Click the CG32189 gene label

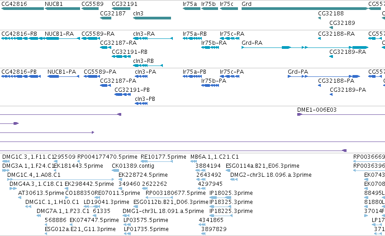click(x=342, y=23)
